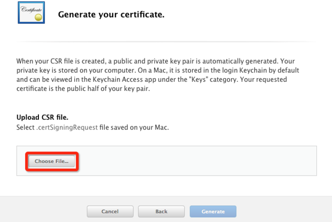
Task: Click the gray footer bar left of Cancel
Action: point(43,211)
